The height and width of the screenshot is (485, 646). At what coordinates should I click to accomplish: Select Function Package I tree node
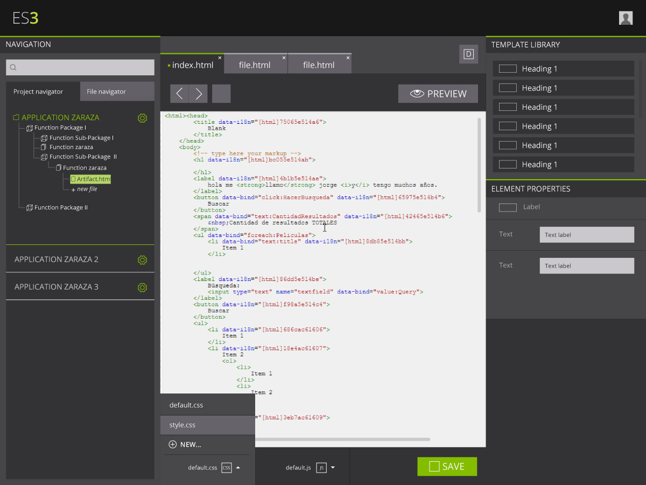[x=56, y=128]
